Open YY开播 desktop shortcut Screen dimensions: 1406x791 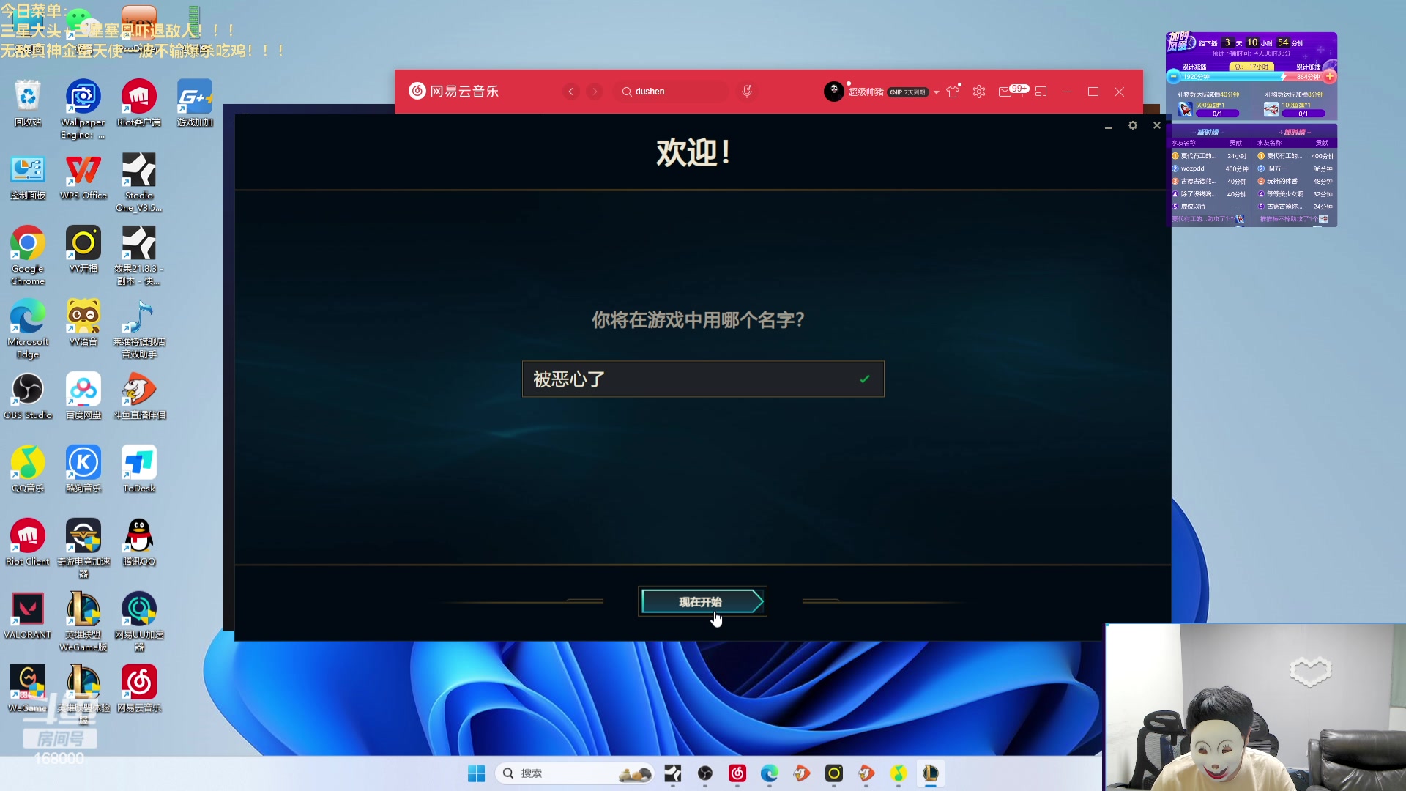(83, 250)
